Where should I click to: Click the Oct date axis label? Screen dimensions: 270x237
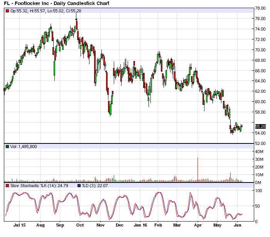click(80, 225)
